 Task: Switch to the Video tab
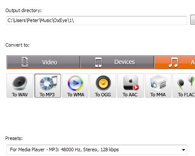(x=43, y=62)
